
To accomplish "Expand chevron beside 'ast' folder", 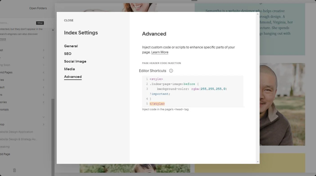I will click(44, 50).
